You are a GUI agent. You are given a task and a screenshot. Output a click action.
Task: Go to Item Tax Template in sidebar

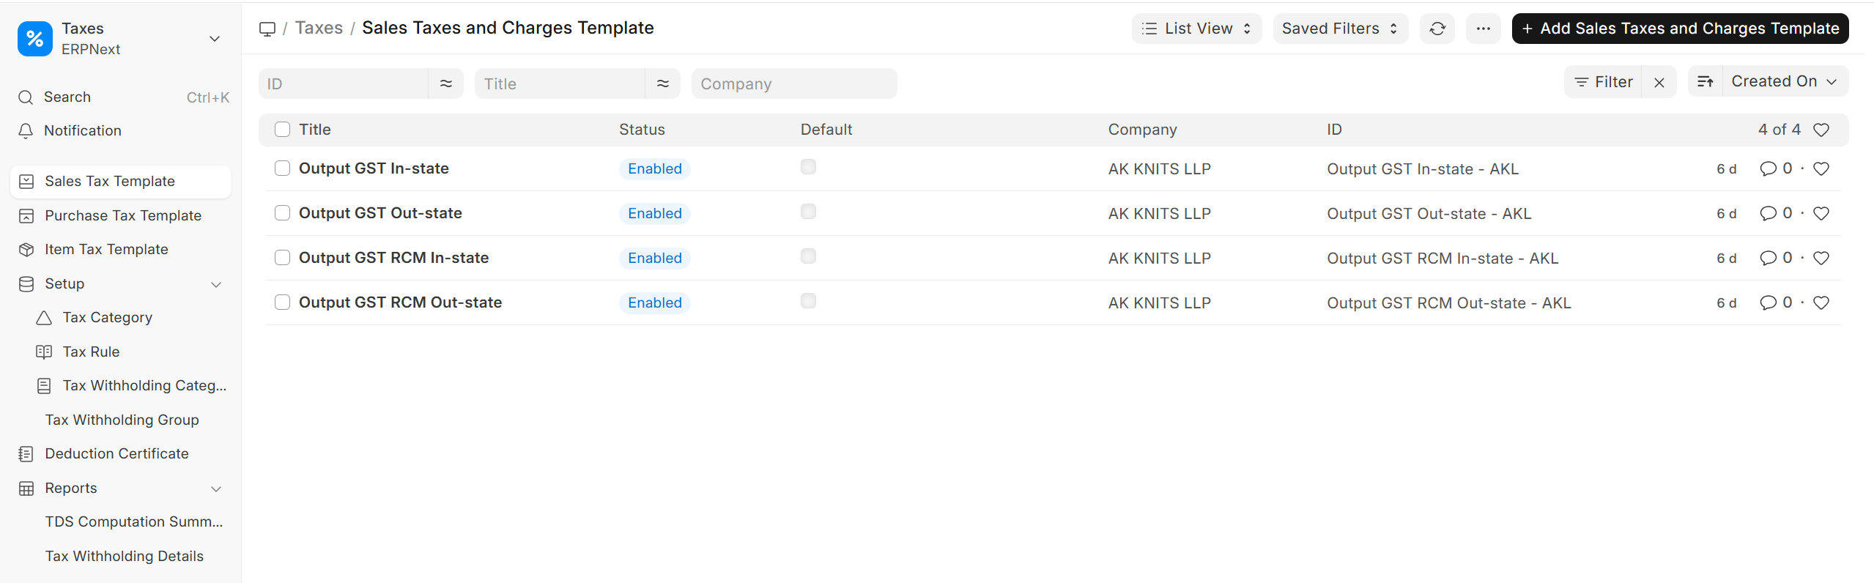(106, 250)
